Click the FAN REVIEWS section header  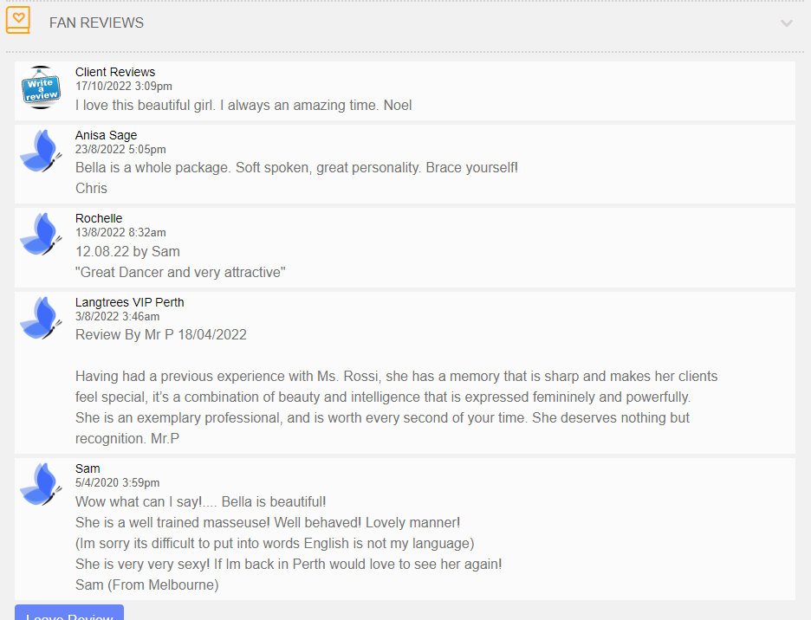click(96, 23)
